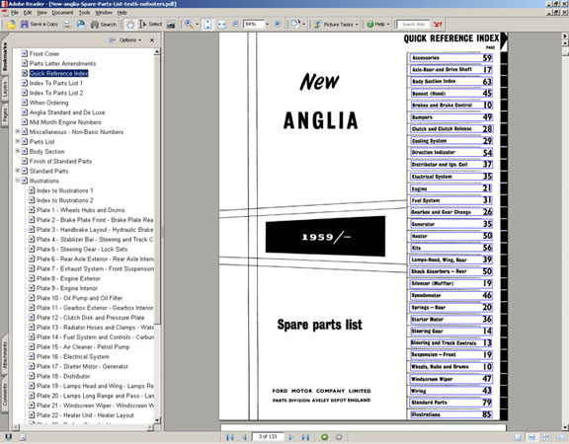Image resolution: width=569 pixels, height=444 pixels.
Task: Close the bookmarks panel with X
Action: coord(152,39)
